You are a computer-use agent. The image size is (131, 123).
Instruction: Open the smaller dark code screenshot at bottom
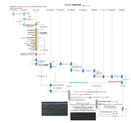tap(83, 116)
